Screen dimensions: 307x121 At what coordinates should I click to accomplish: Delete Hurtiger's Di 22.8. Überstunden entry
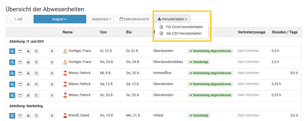pos(52,51)
